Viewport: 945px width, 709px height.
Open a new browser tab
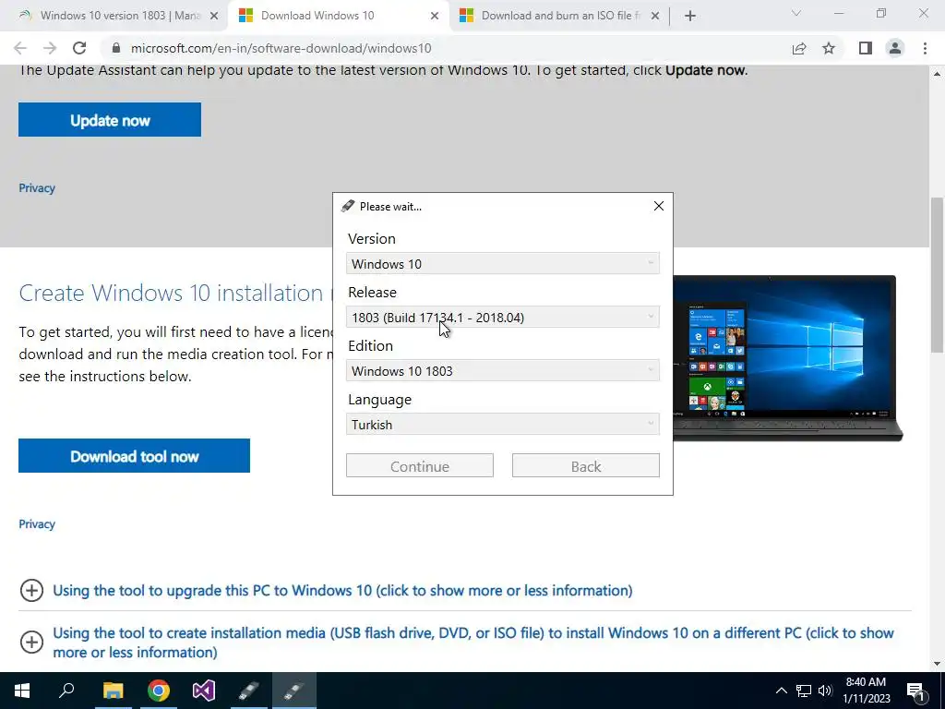pos(690,16)
